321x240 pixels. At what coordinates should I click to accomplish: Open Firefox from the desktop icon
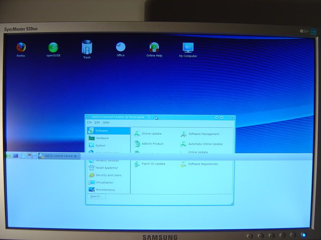pos(21,50)
